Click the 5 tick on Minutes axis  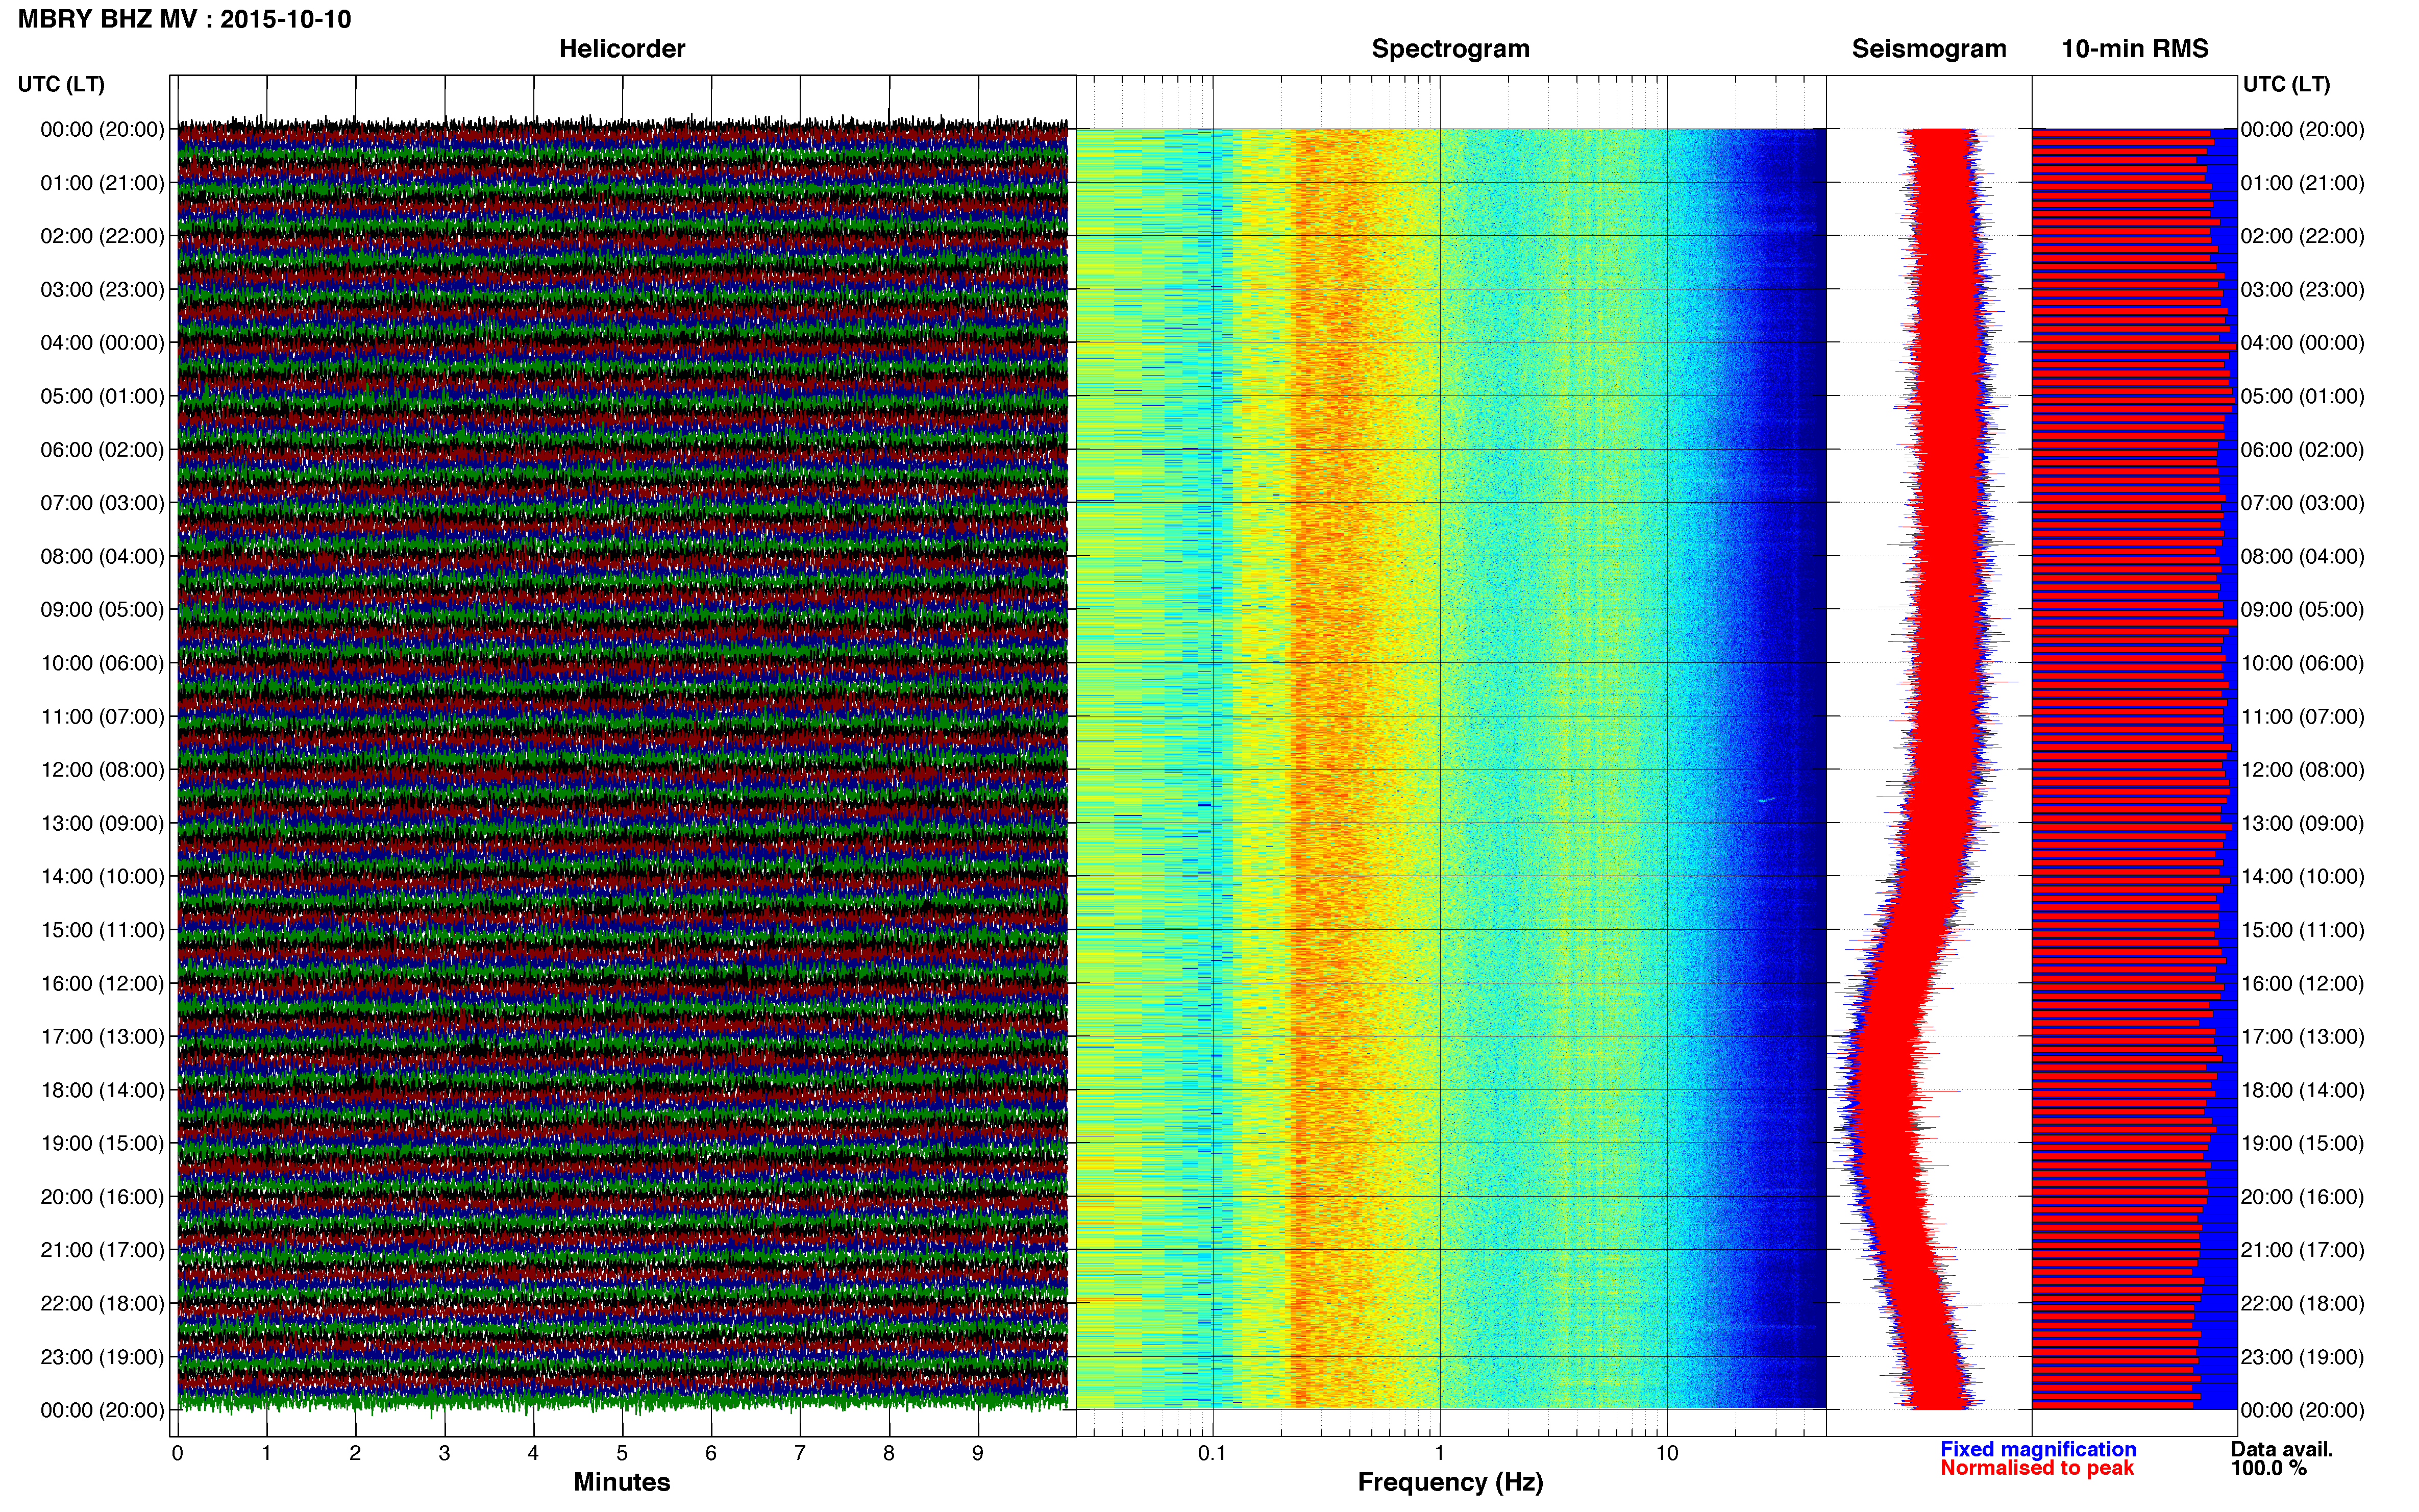(x=622, y=1454)
